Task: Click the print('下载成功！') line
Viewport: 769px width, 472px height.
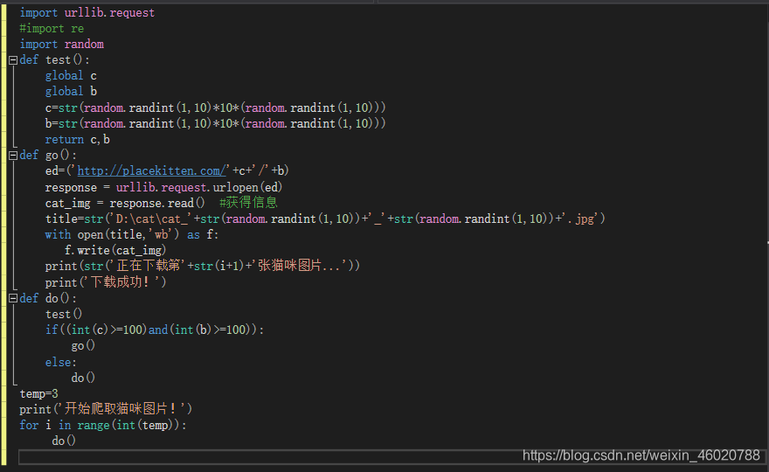Action: (106, 282)
